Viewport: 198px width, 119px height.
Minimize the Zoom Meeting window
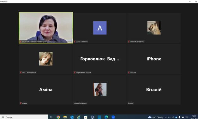(190, 2)
